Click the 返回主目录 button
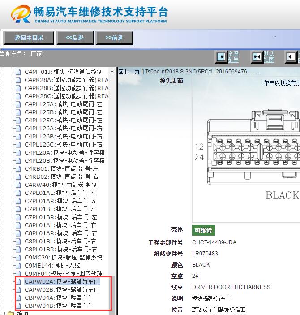This screenshot has width=300, height=315. coord(29,38)
